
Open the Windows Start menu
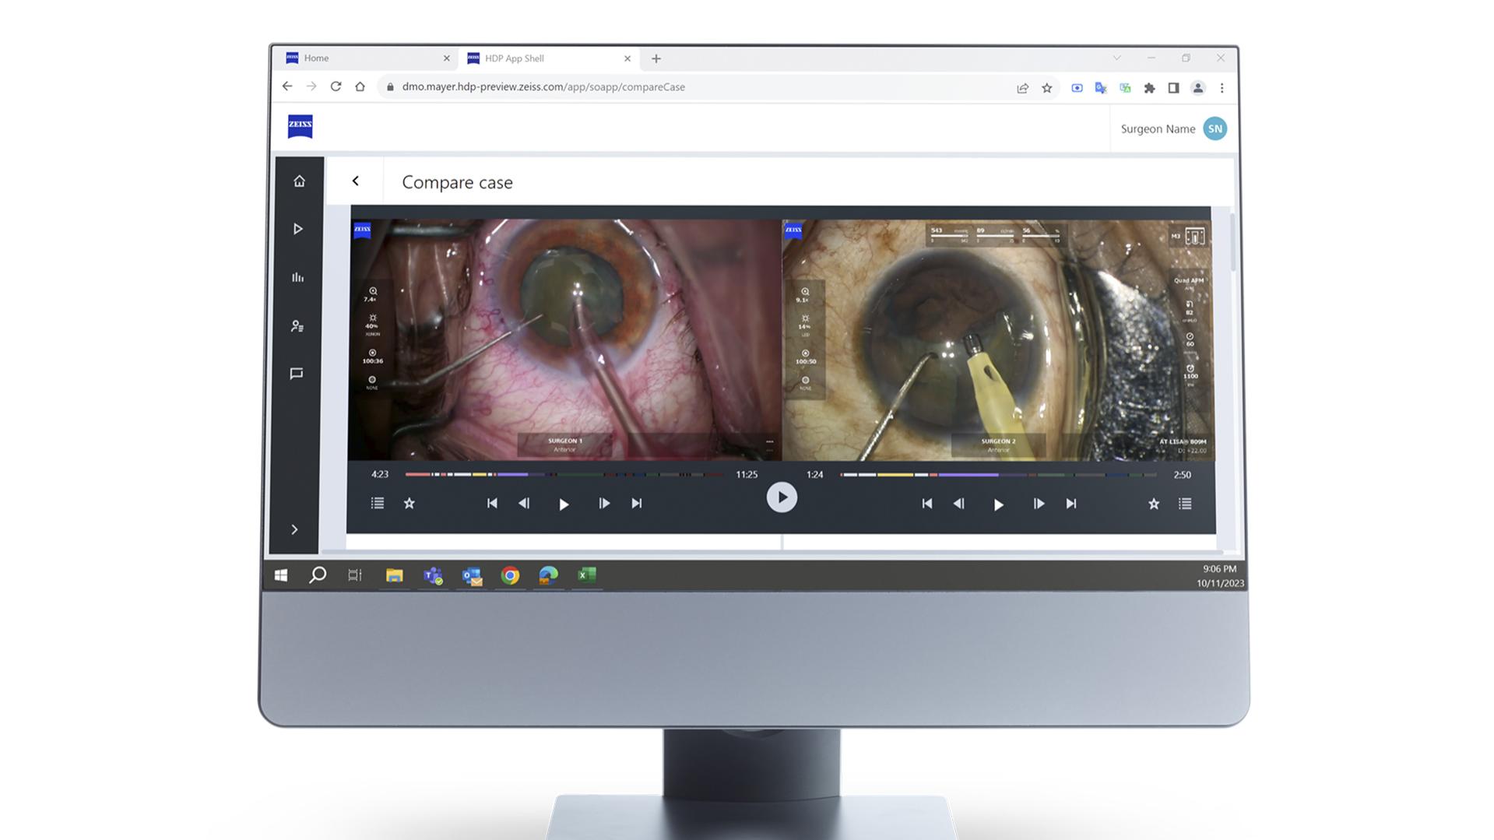(281, 575)
